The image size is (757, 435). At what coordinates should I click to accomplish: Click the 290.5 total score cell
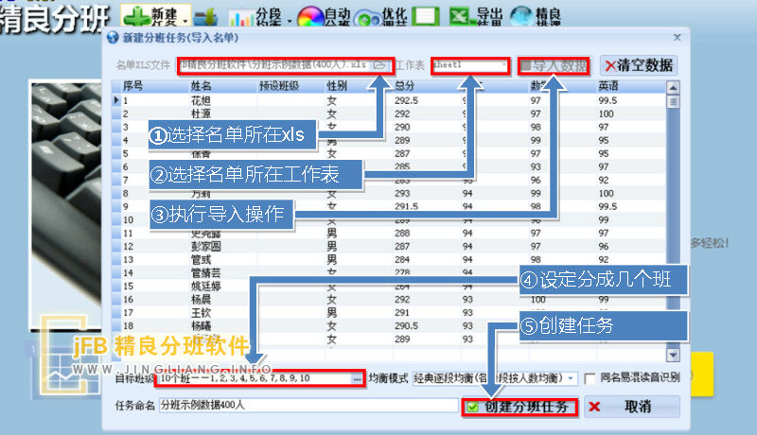407,326
